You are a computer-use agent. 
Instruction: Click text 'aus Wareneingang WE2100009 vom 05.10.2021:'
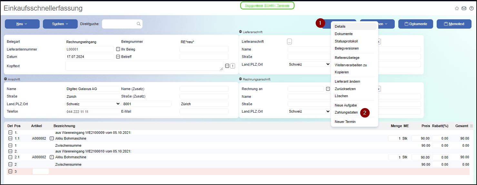(93, 133)
